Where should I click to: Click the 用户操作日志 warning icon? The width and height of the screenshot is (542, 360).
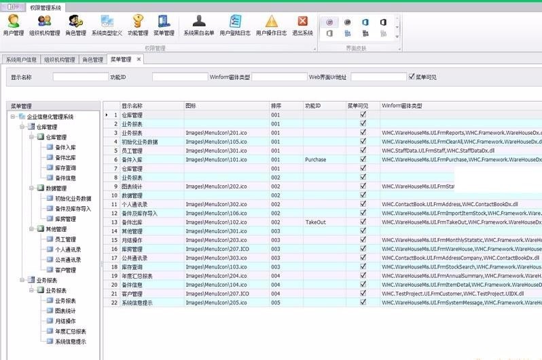(x=271, y=25)
